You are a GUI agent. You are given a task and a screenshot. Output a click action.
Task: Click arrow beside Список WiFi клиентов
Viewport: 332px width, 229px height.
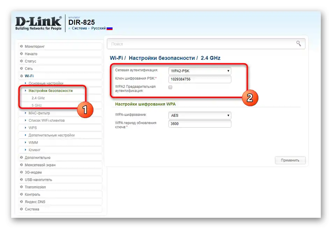[x=26, y=120]
